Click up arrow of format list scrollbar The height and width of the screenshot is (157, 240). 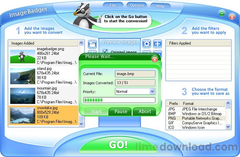[x=228, y=103]
